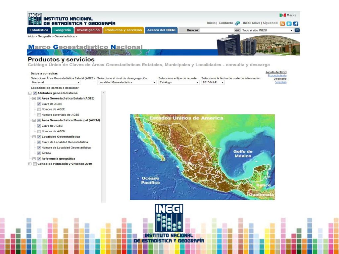Check the 'Nombre de AGEM' checkbox

(x=39, y=131)
